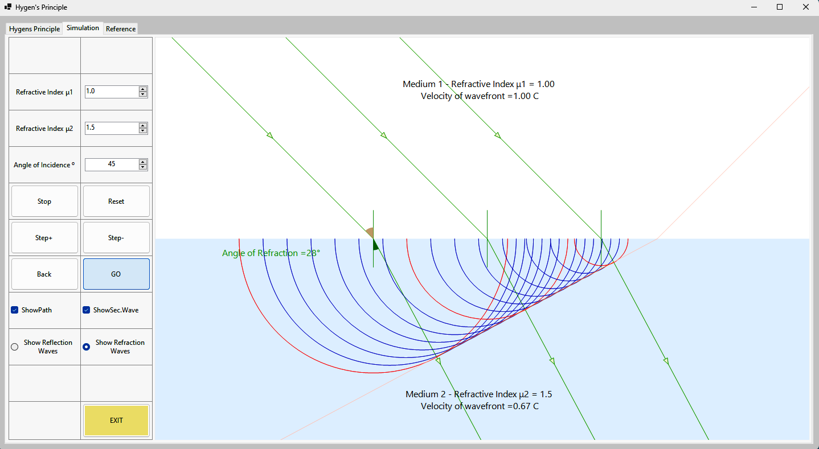Image resolution: width=819 pixels, height=449 pixels.
Task: Decrease Angle of Incidence with down arrow
Action: click(143, 167)
